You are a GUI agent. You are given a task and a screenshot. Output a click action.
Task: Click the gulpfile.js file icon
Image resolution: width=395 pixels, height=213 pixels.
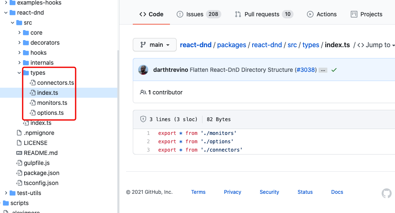click(19, 163)
